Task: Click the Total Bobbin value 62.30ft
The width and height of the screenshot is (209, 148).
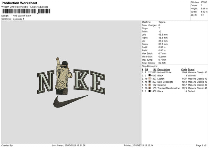Action: (162, 63)
